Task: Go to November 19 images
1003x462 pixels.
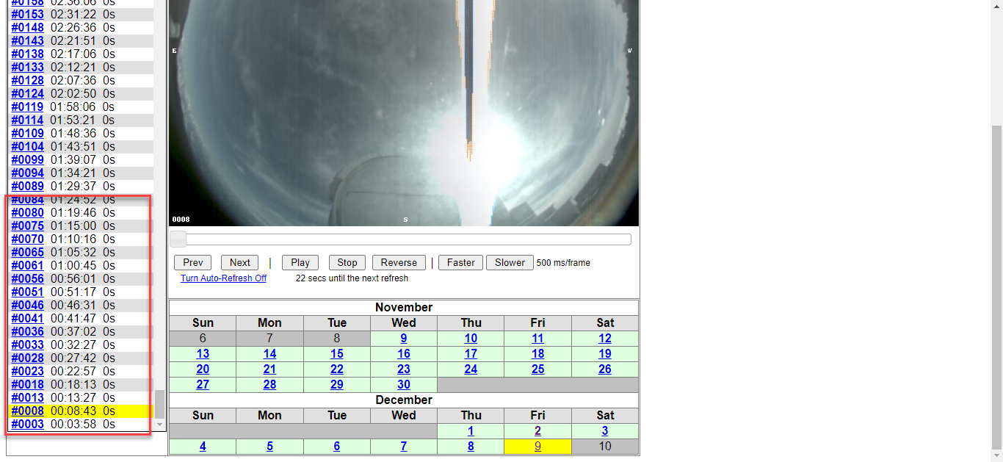Action: click(605, 353)
